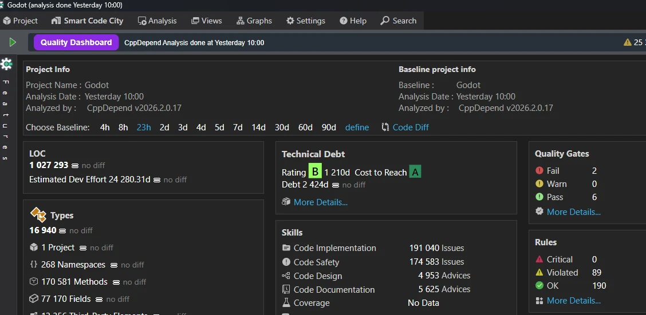Image resolution: width=646 pixels, height=315 pixels.
Task: Select the 30d baseline
Action: (x=282, y=127)
